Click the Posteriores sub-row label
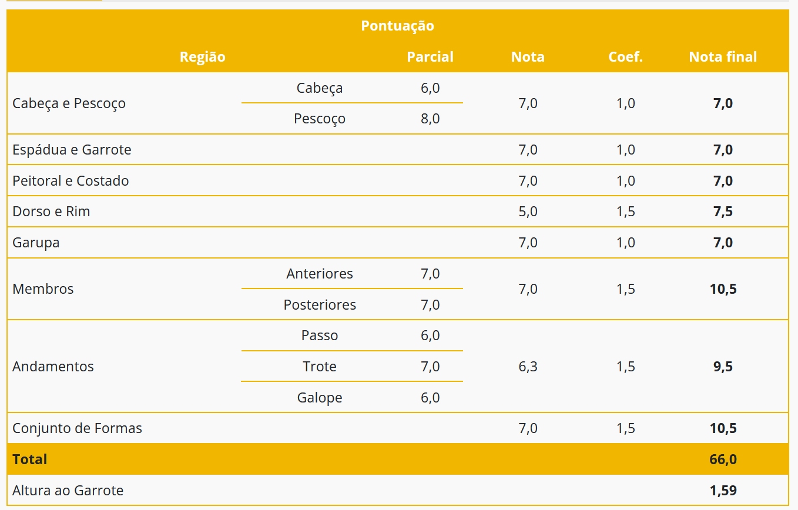798x510 pixels. (320, 305)
